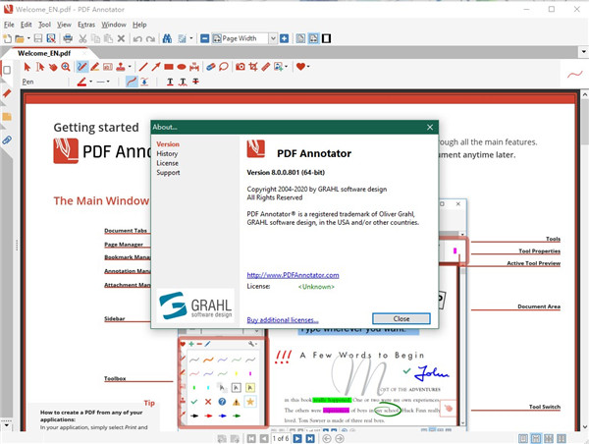Select License in the About list
Viewport: 589px width, 444px height.
(x=167, y=163)
